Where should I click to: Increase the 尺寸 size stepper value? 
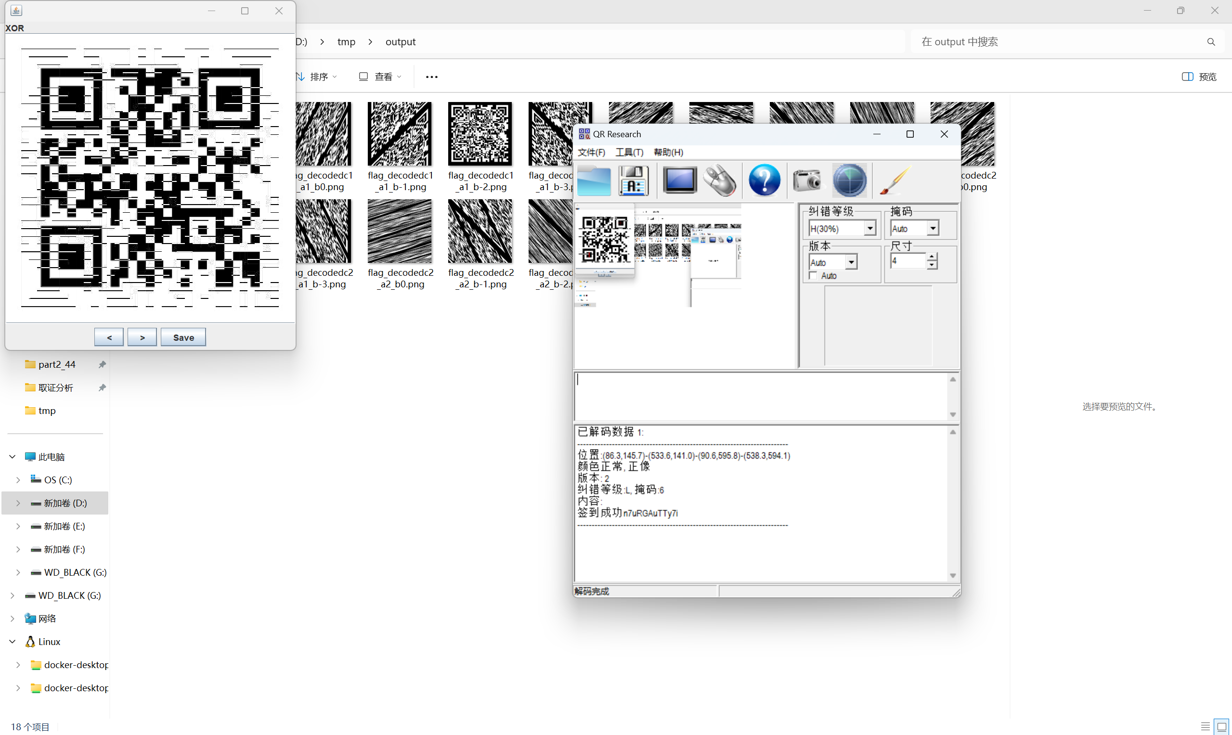[x=932, y=257]
